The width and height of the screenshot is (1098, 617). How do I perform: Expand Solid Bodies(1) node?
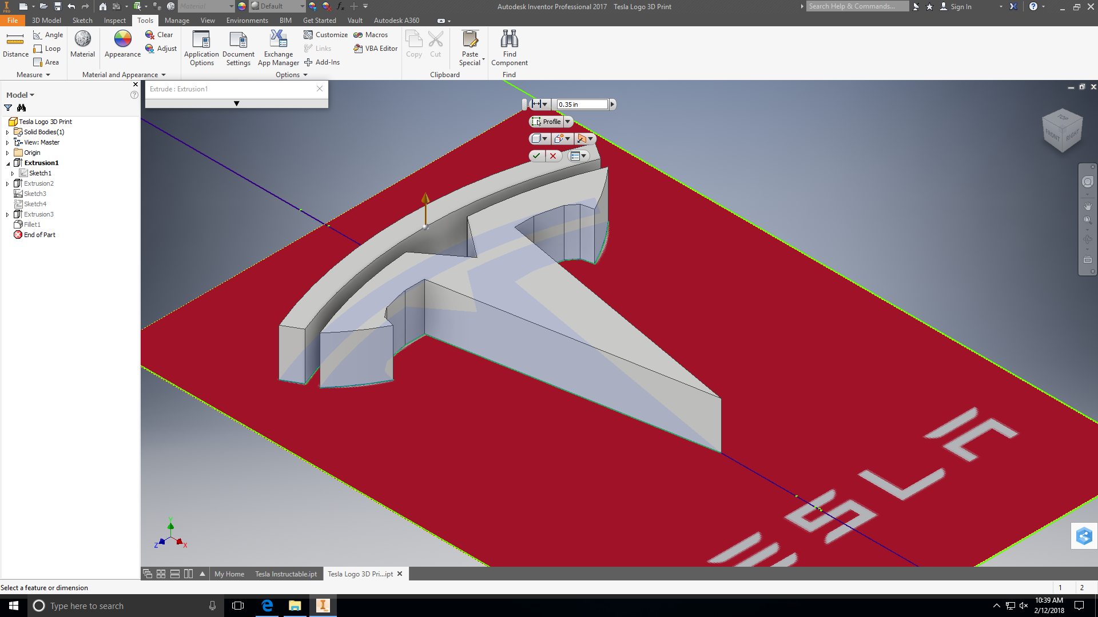coord(7,132)
